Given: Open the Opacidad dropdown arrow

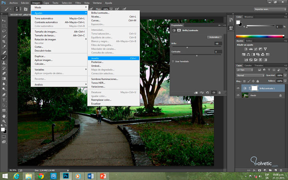Looking at the screenshot, I should tap(285, 76).
